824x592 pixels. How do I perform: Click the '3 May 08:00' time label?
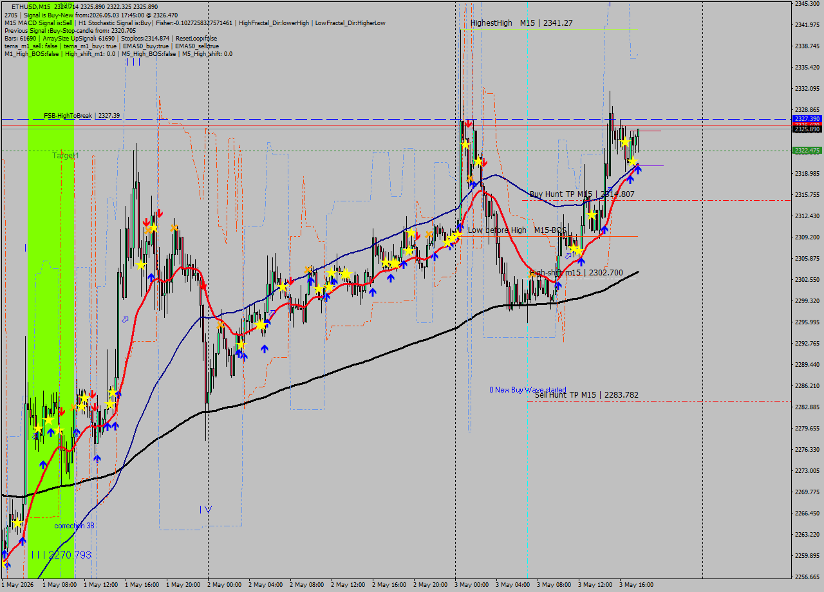pos(554,585)
